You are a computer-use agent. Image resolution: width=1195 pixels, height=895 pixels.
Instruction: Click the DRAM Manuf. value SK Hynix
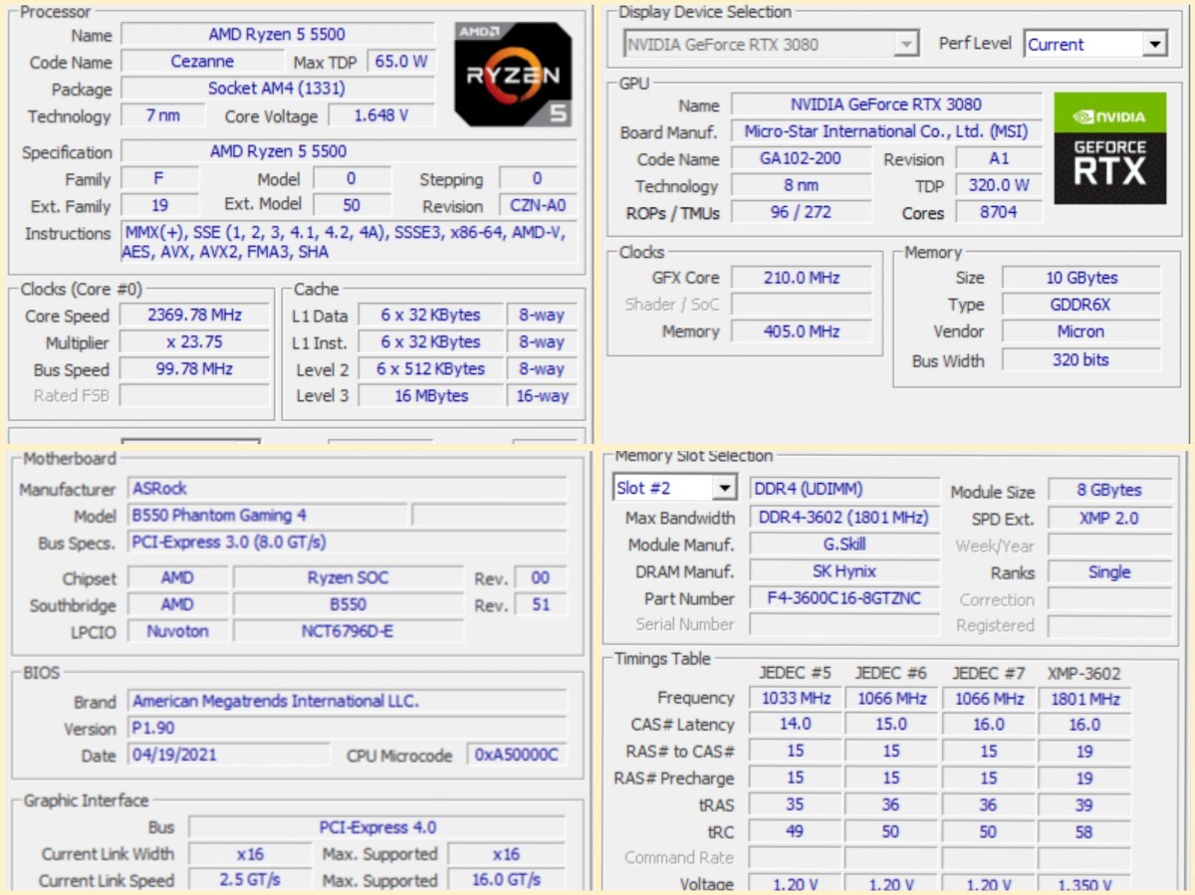click(x=844, y=571)
